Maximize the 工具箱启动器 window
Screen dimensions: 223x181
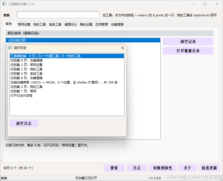pyautogui.click(x=205, y=4)
